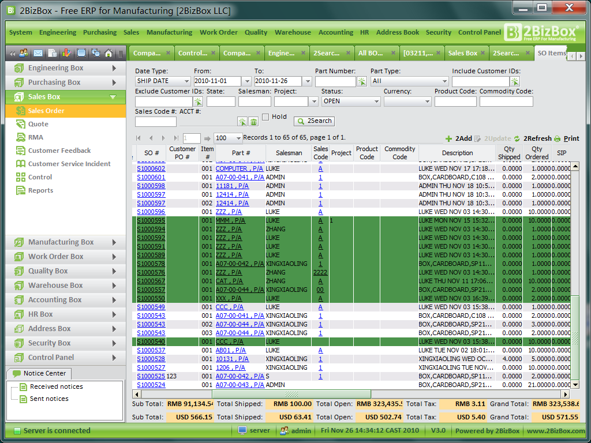Image resolution: width=591 pixels, height=443 pixels.
Task: Open sales order link S1000602
Action: (x=151, y=168)
